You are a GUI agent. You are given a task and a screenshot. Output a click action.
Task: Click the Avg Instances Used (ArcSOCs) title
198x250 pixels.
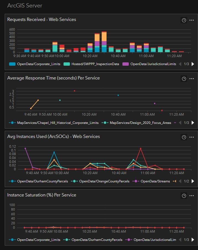[54, 137]
